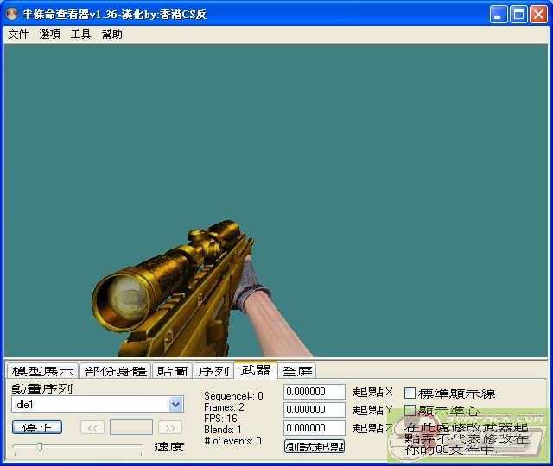Open the 文件 menu
This screenshot has width=553, height=466.
(18, 35)
